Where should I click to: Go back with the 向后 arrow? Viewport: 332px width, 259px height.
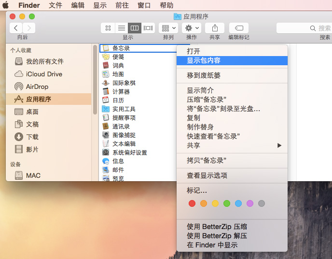16,28
